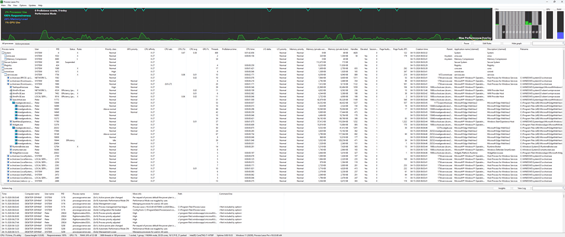Click the Hide graph button
Image resolution: width=565 pixels, height=237 pixels.
click(x=516, y=43)
